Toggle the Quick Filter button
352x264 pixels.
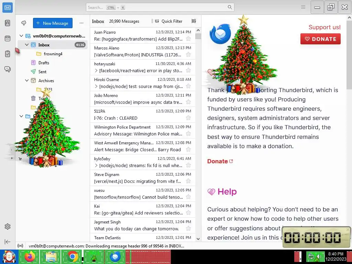[x=168, y=21]
